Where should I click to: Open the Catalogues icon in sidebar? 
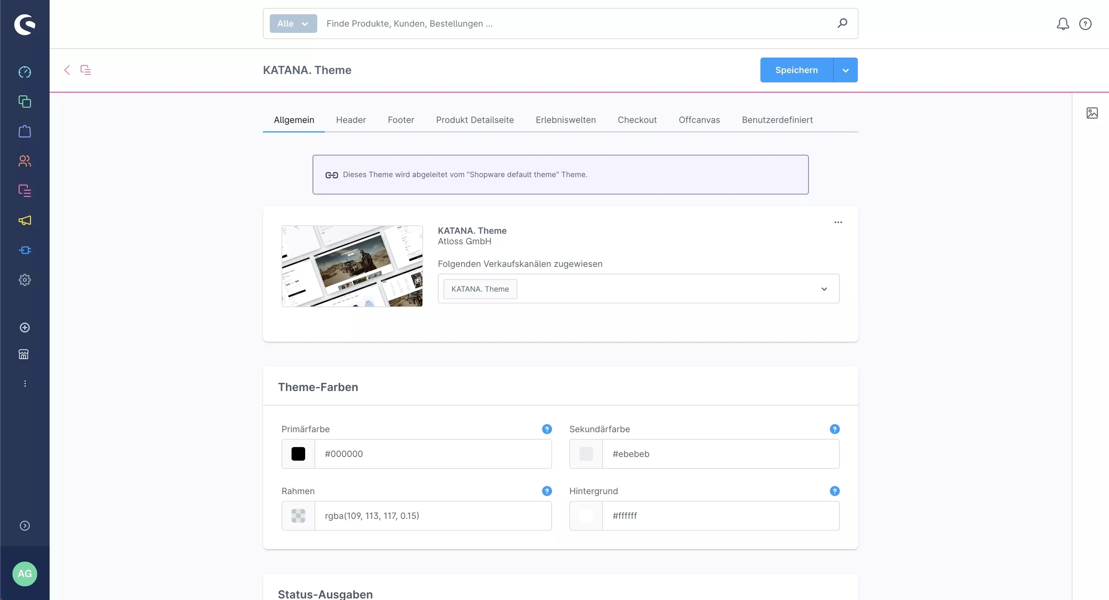tap(25, 102)
